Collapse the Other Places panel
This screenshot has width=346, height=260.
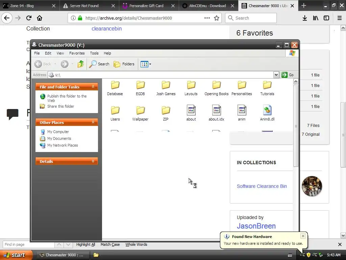pyautogui.click(x=93, y=122)
